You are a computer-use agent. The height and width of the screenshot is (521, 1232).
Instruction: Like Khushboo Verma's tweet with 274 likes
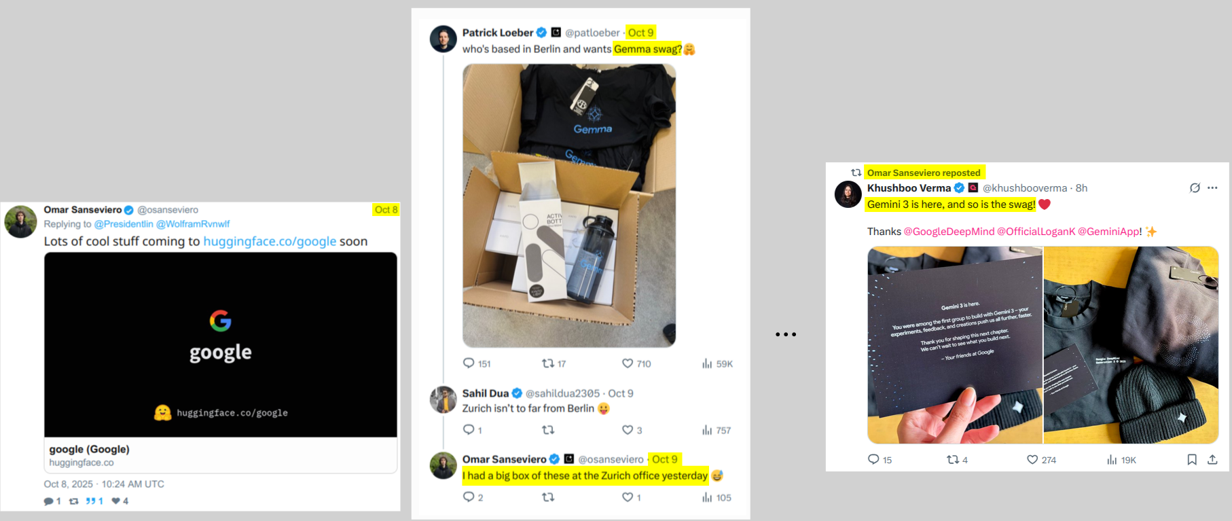tap(1032, 460)
